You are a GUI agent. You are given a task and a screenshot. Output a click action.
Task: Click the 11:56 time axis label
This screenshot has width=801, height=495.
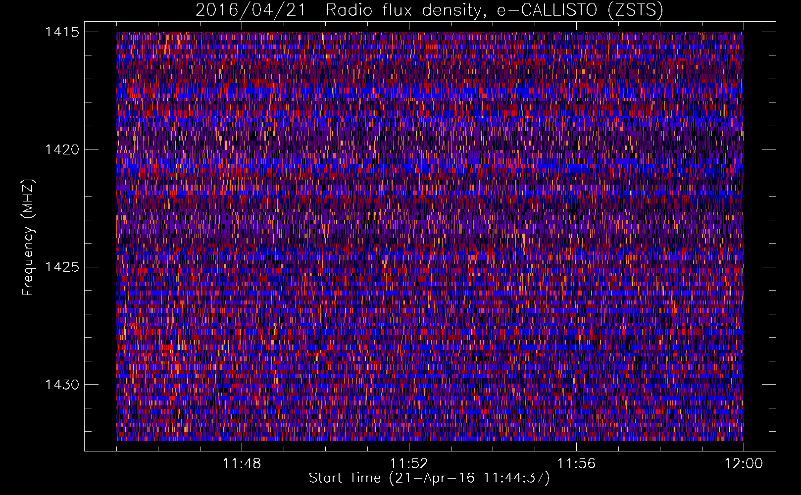pos(576,464)
